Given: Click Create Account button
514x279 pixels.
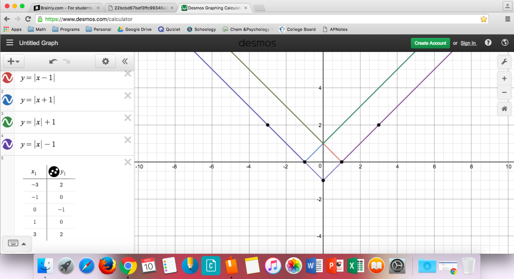Looking at the screenshot, I should pos(430,43).
